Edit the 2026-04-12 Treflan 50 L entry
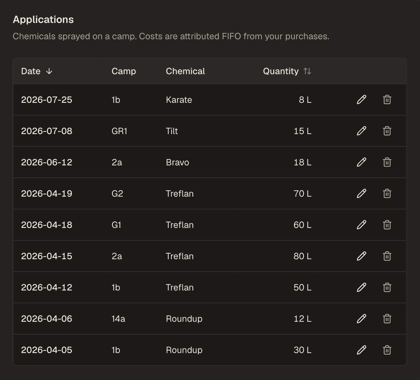The image size is (420, 380). (x=361, y=287)
